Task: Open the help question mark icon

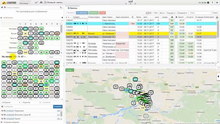Action: [212, 2]
